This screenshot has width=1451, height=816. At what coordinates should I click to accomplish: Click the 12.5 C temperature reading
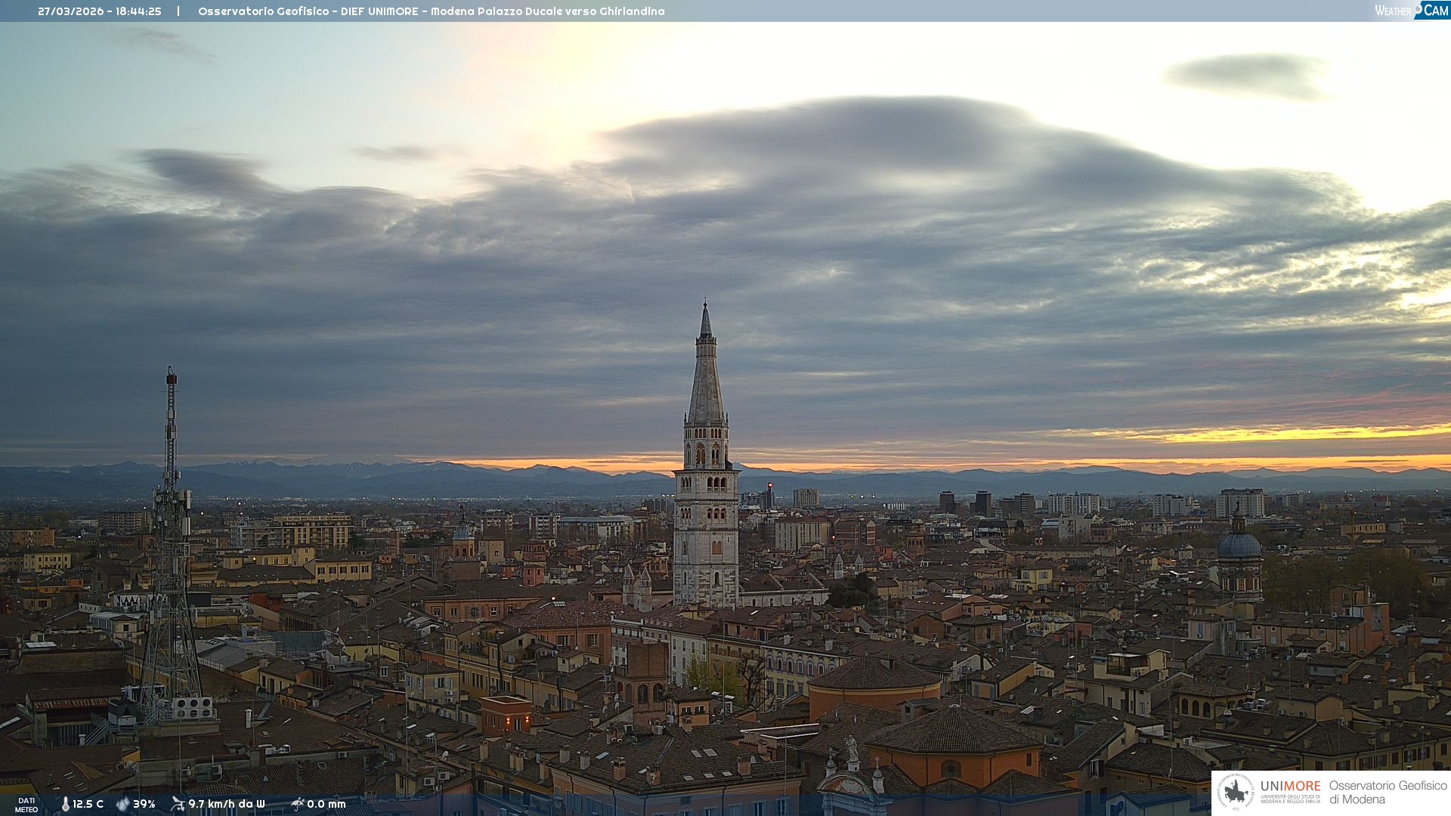[x=88, y=804]
